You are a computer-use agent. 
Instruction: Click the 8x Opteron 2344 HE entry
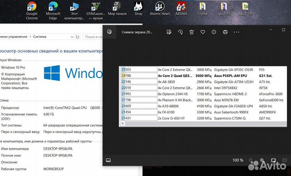tap(173, 94)
